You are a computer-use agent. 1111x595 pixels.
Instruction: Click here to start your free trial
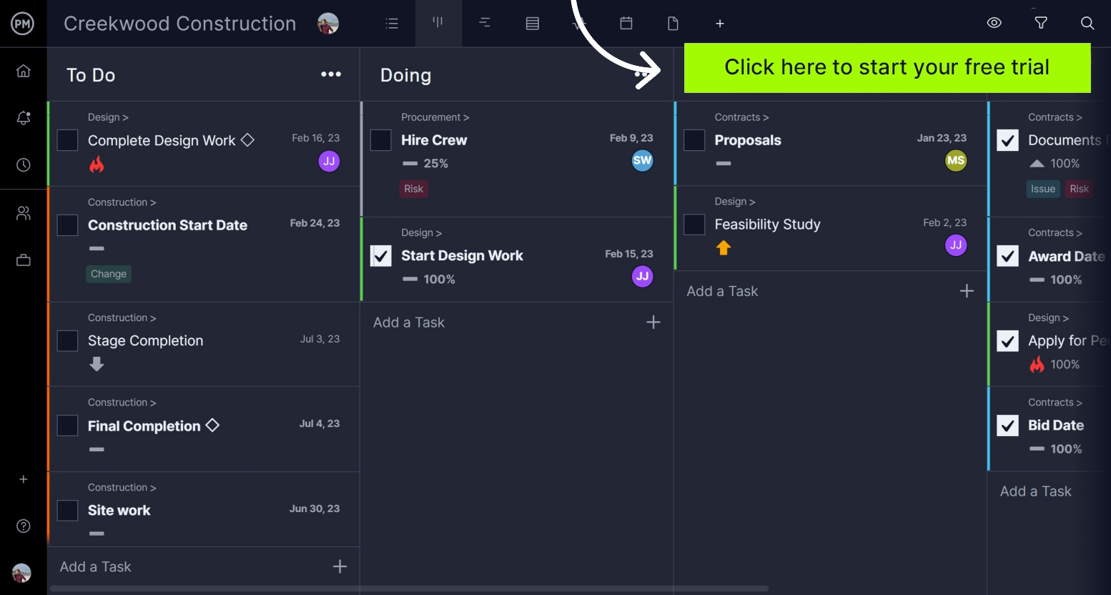point(887,68)
